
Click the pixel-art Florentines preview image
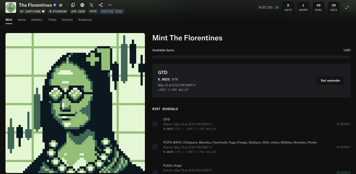[75, 103]
